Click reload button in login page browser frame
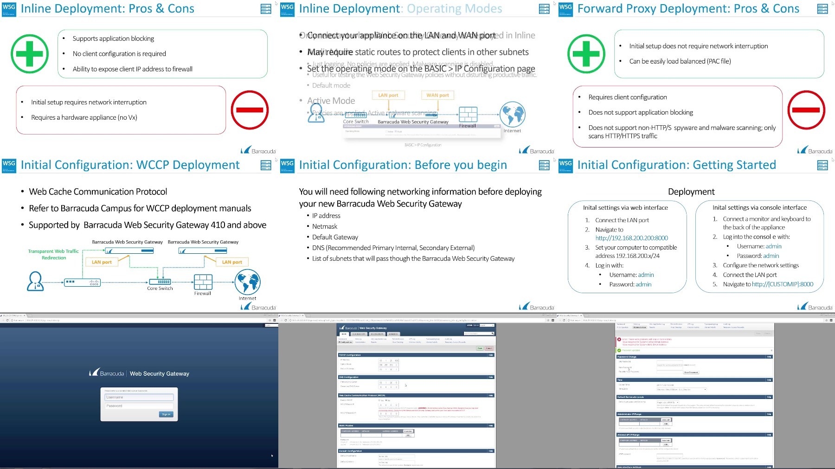 (7, 320)
